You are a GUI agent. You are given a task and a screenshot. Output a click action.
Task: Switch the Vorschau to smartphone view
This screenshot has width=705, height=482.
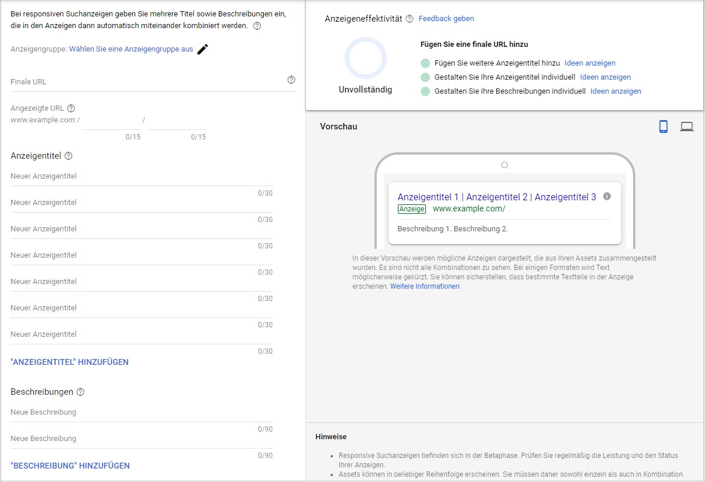click(663, 126)
